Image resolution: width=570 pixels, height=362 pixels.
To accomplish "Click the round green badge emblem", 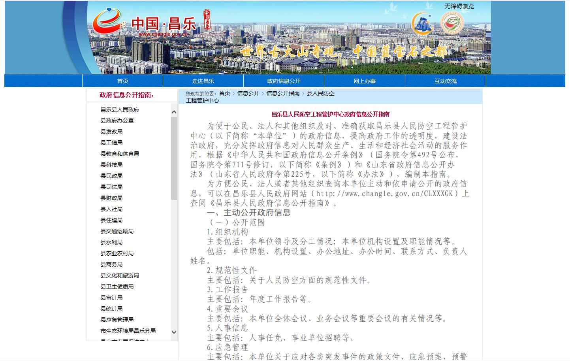I will click(452, 23).
